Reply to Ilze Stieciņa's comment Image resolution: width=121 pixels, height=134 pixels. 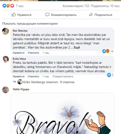(33, 53)
